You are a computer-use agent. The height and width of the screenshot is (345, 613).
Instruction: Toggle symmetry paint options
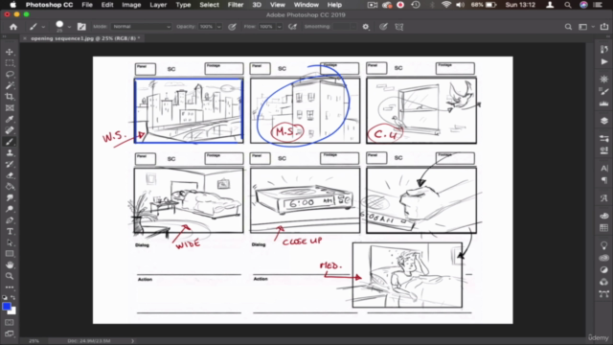(x=399, y=27)
